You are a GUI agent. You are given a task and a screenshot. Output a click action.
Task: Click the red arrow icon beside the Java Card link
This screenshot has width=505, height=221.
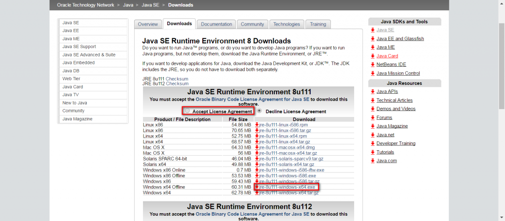pyautogui.click(x=373, y=56)
